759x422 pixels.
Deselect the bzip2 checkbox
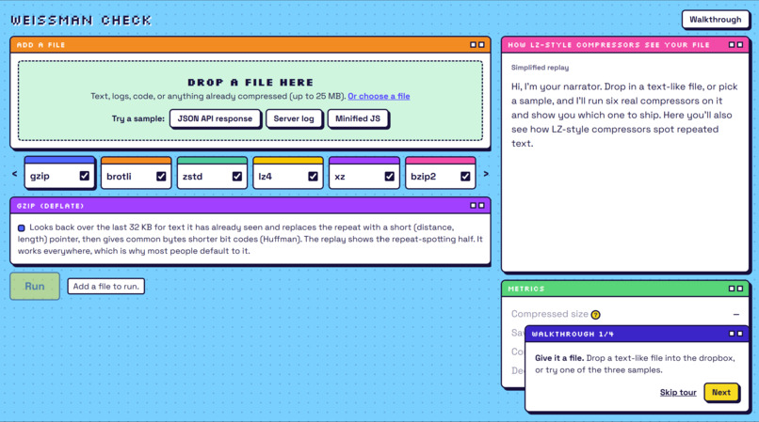(x=465, y=176)
